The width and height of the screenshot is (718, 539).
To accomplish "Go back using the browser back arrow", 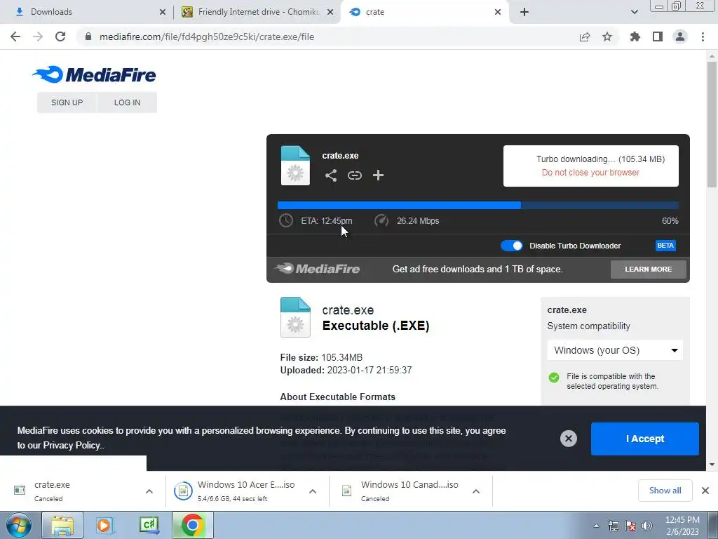I will (x=15, y=36).
